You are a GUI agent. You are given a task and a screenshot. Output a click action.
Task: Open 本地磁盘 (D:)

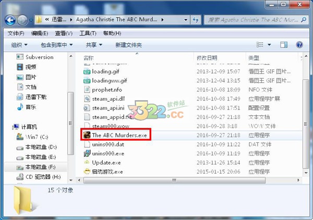point(37,147)
